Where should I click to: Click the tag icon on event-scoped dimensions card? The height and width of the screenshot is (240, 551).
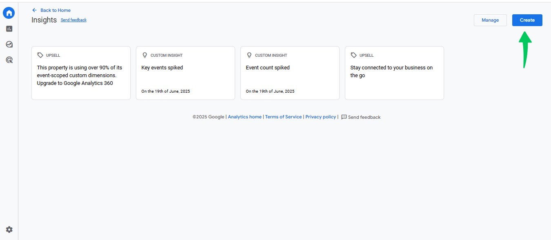[40, 55]
